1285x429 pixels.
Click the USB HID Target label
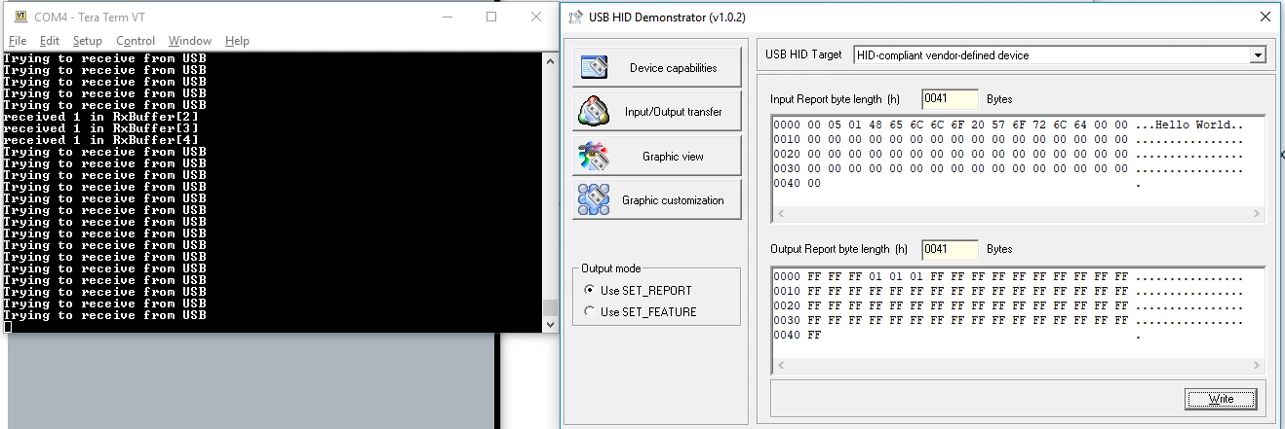click(803, 54)
